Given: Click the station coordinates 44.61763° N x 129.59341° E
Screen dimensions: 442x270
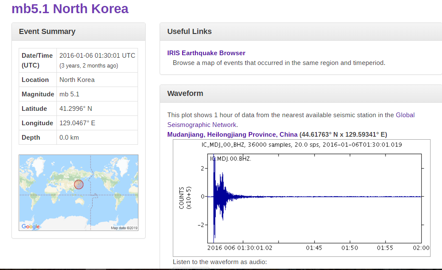Looking at the screenshot, I should (343, 135).
